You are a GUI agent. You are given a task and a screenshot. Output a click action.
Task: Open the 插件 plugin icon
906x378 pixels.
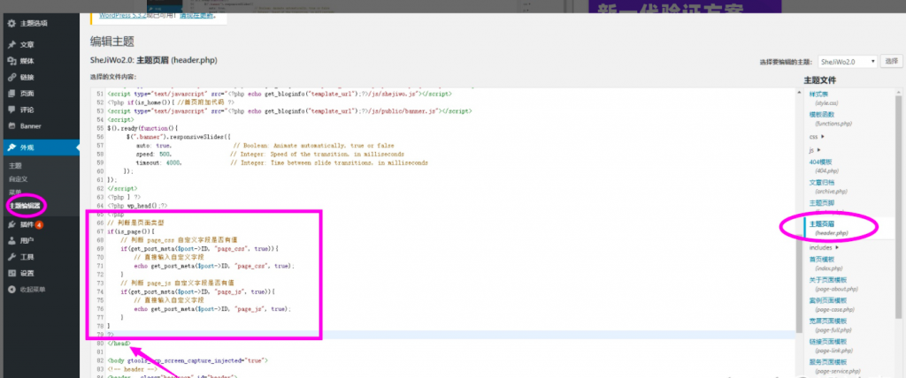click(12, 224)
